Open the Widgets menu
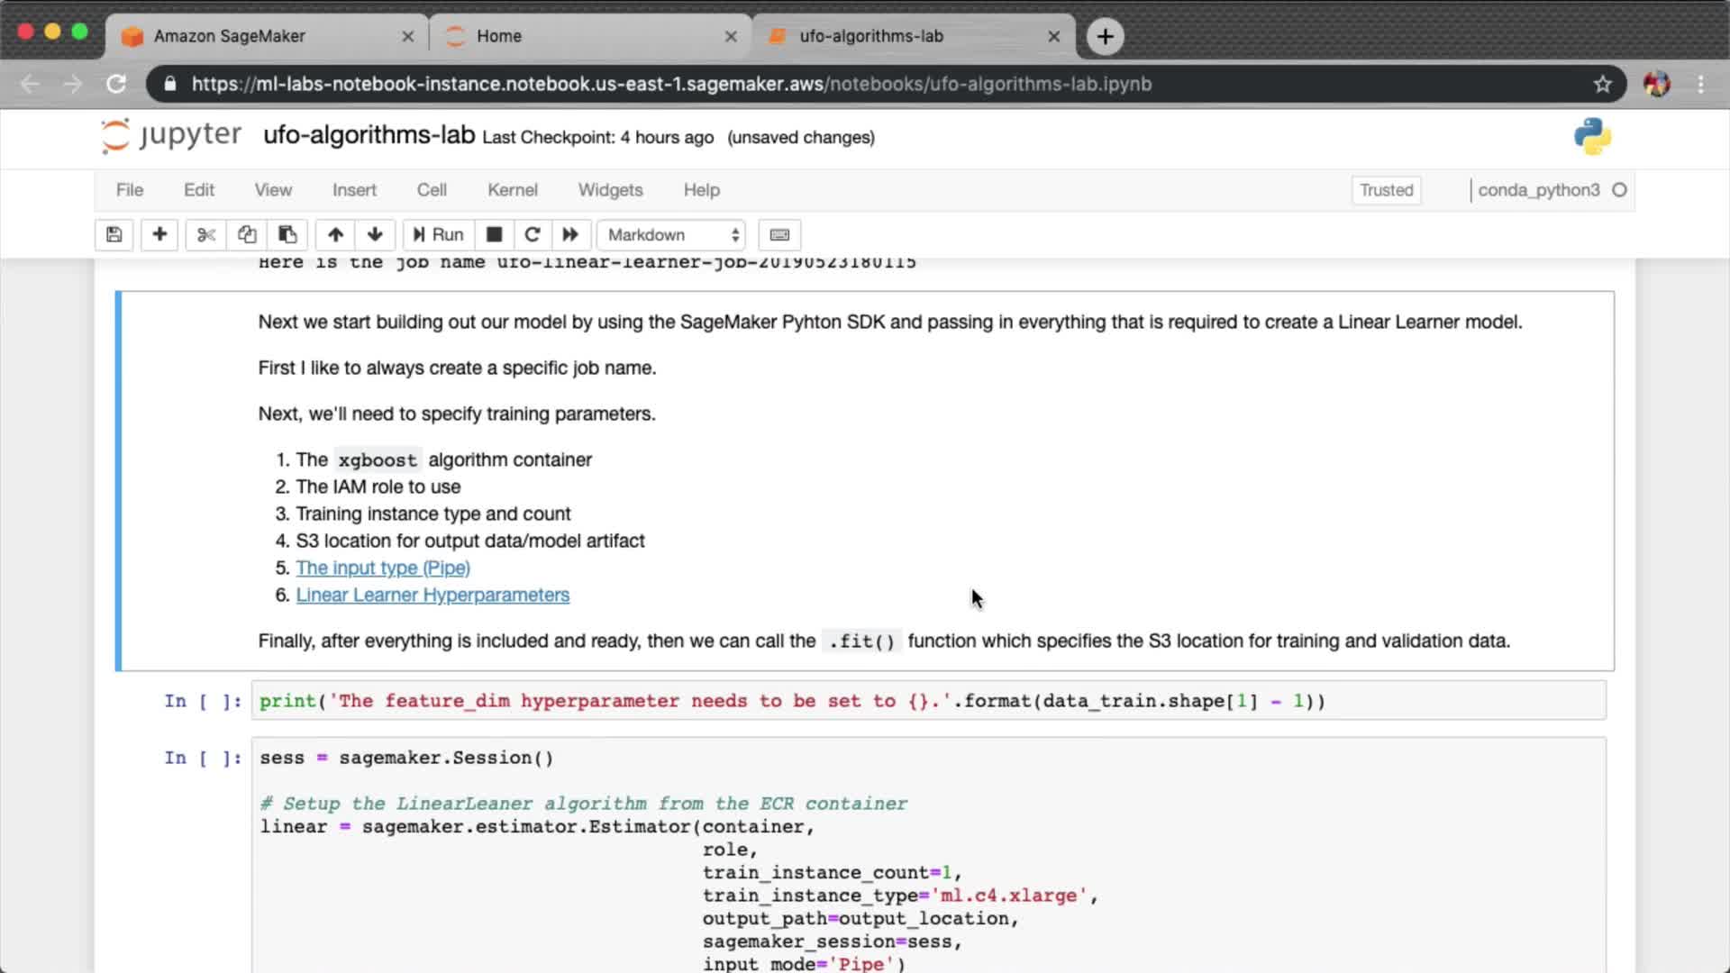 pos(610,190)
